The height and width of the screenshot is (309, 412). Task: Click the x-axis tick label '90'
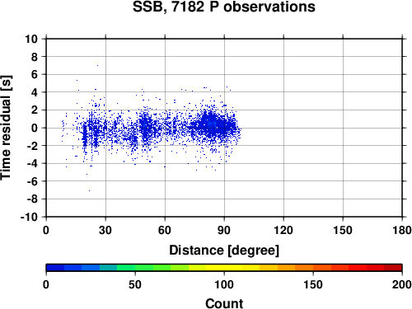[224, 230]
